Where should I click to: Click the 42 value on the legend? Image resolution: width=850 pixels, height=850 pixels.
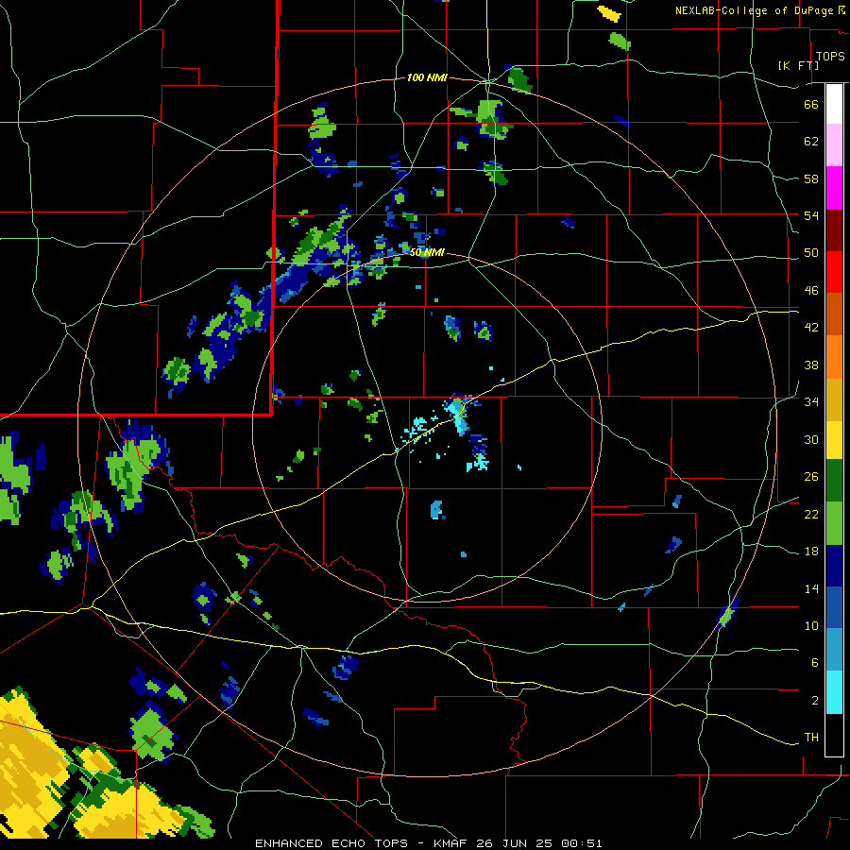tap(811, 328)
